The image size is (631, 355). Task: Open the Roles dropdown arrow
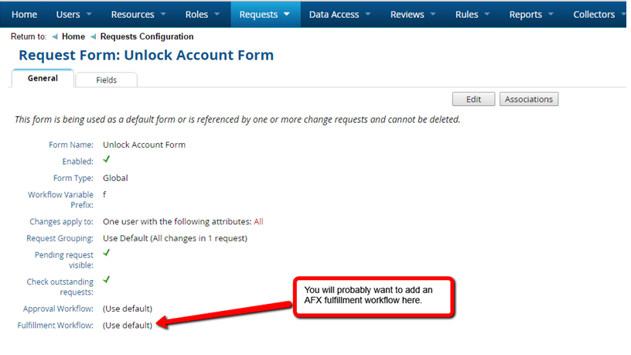point(216,15)
